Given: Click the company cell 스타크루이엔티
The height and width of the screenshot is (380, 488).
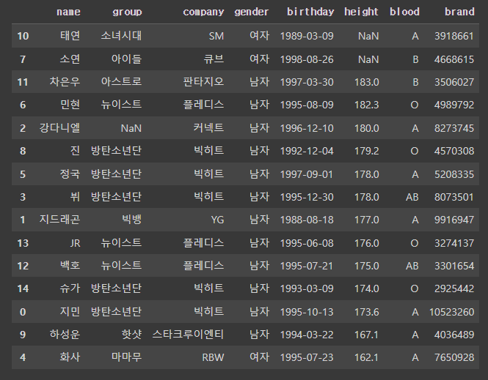Looking at the screenshot, I should (x=188, y=335).
